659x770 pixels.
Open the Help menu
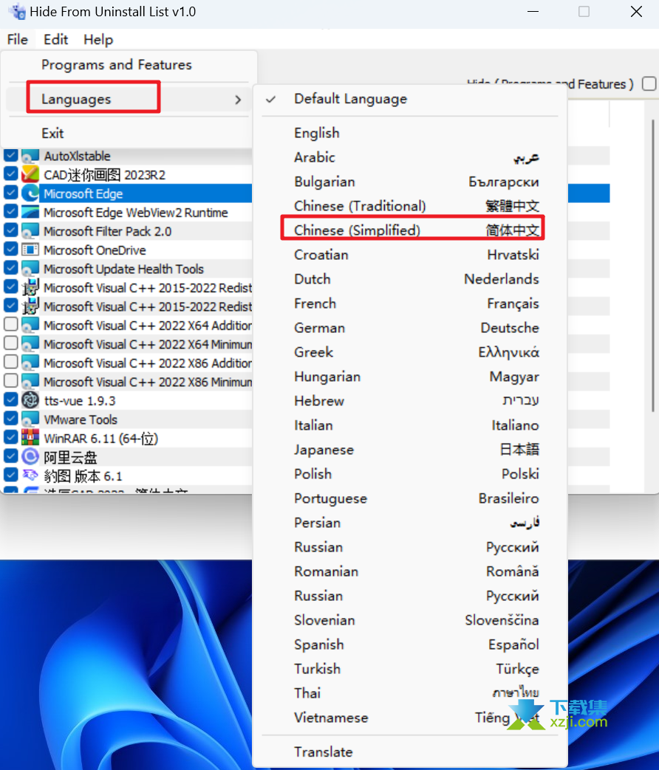[98, 39]
